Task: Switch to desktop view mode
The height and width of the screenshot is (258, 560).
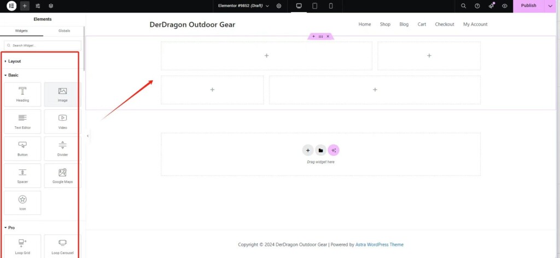Action: 299,6
